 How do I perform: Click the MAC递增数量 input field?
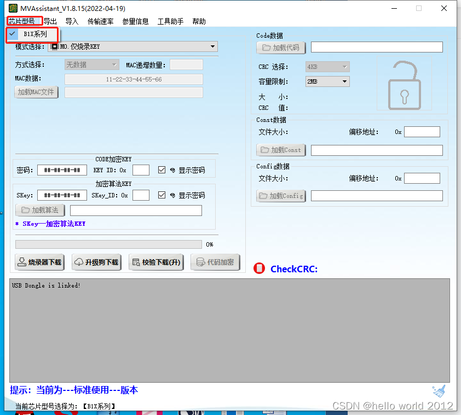[186, 65]
